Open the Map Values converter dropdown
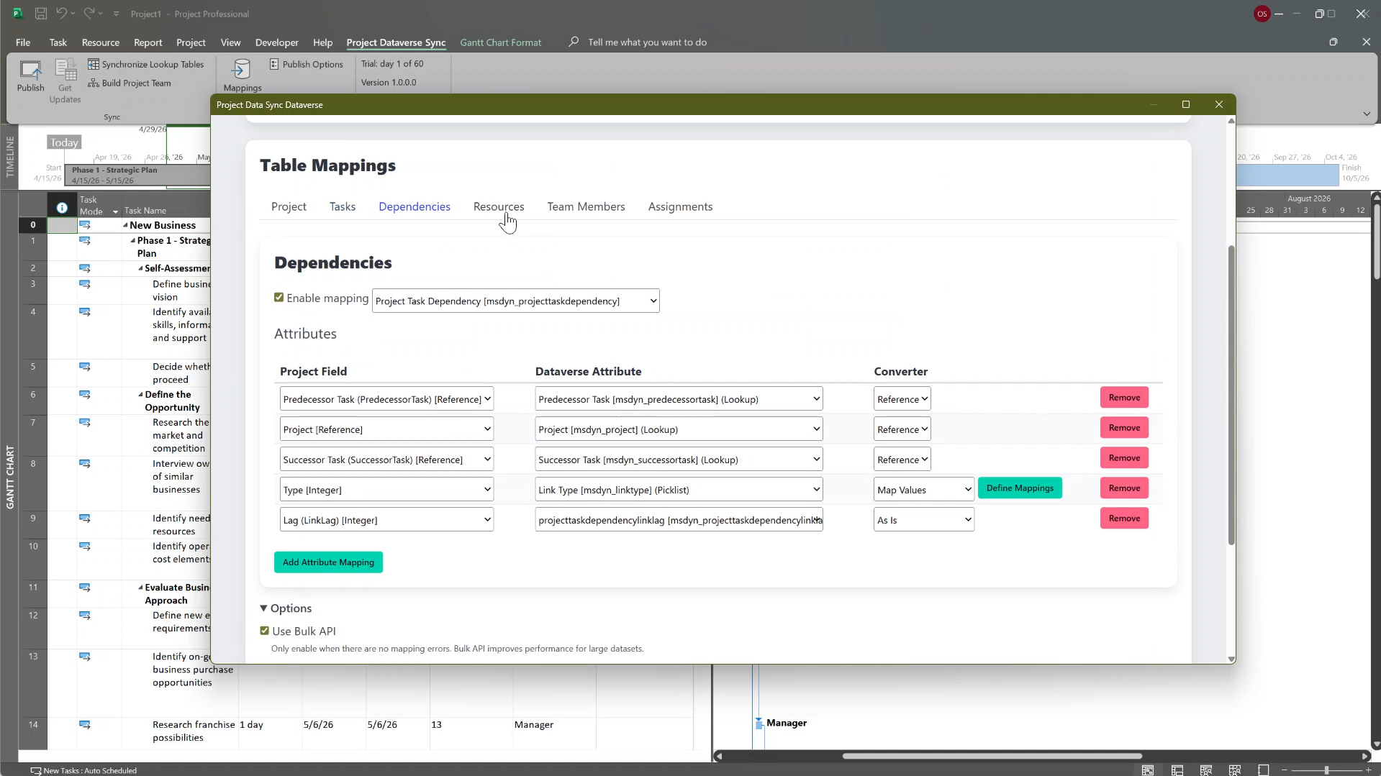1381x776 pixels. pos(924,490)
